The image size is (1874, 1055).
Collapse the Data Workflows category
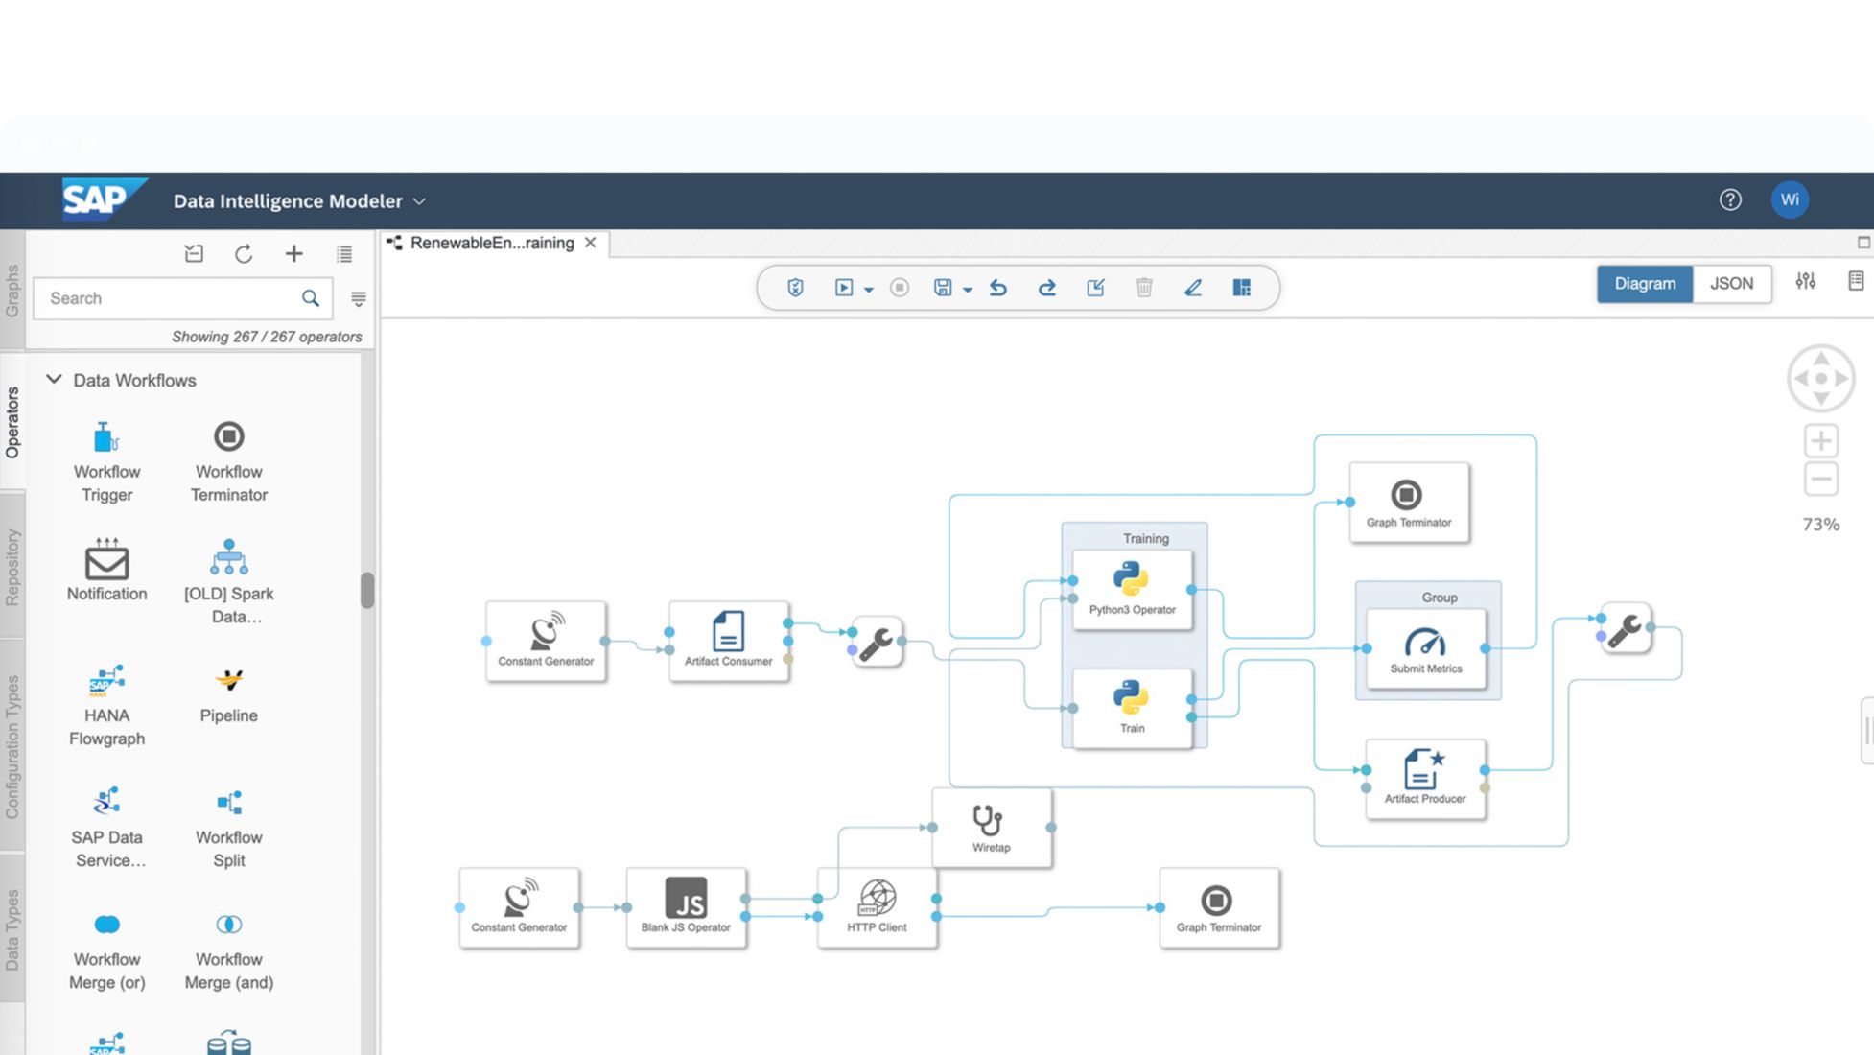[x=55, y=380]
